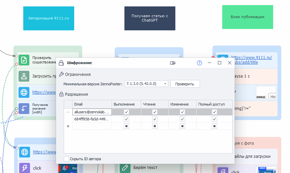This screenshot has width=290, height=173.
Task: Sort by the Email column header
Action: [x=92, y=104]
